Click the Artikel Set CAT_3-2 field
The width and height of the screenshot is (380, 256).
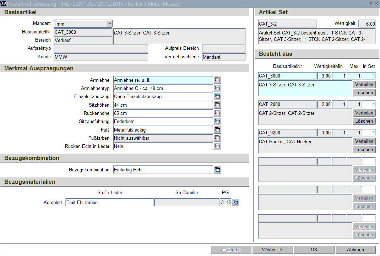click(x=287, y=24)
